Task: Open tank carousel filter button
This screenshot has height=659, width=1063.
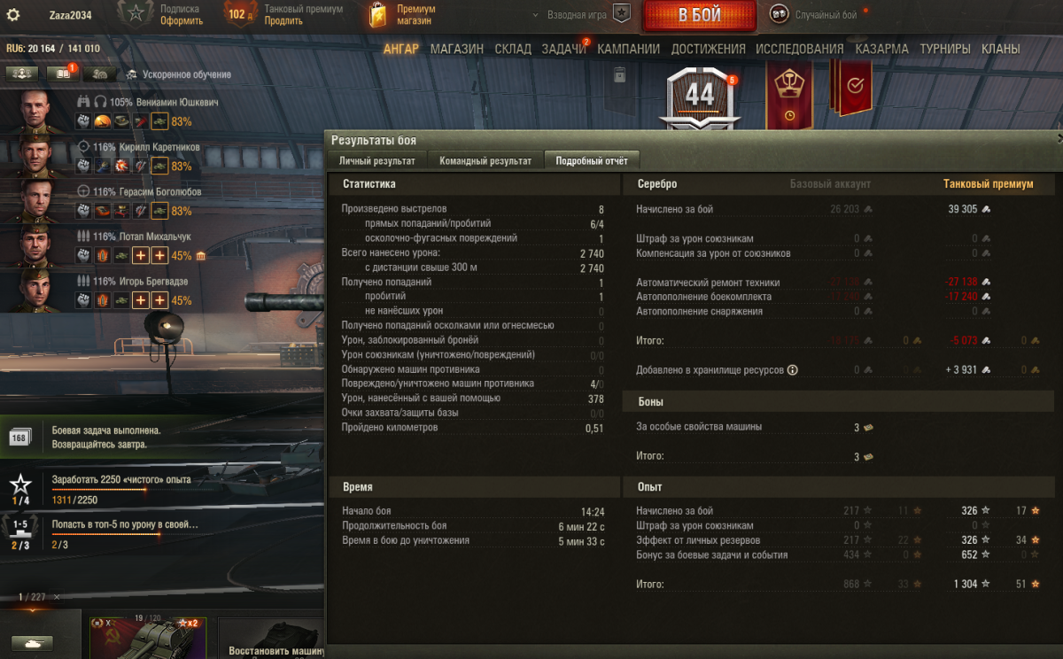Action: coord(32,643)
